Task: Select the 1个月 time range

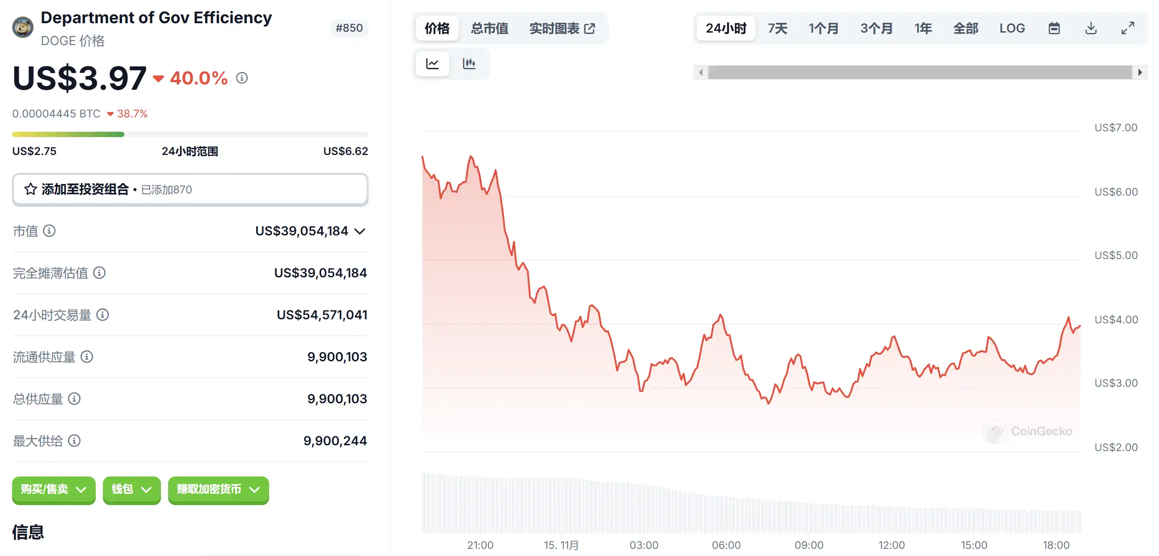Action: (823, 28)
